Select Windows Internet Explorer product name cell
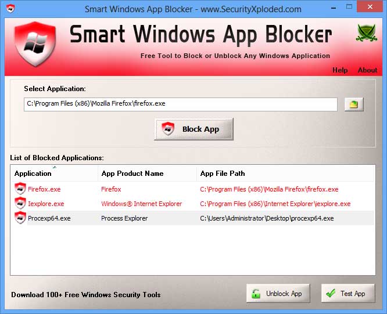 click(142, 204)
